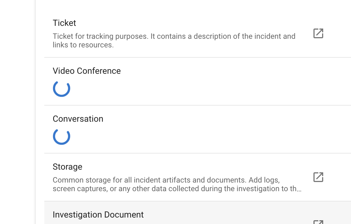
Task: Click the Video Conference loading spinner
Action: click(x=62, y=88)
